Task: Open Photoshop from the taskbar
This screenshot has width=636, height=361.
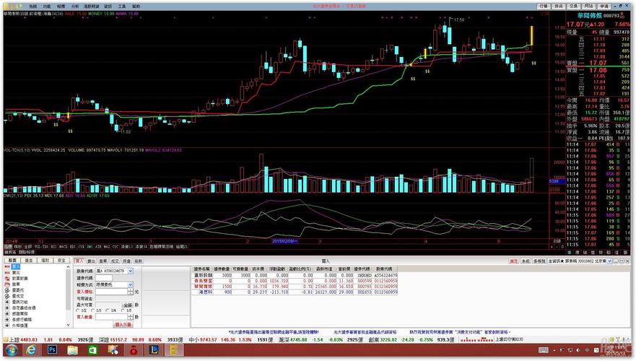Action: coord(52,349)
